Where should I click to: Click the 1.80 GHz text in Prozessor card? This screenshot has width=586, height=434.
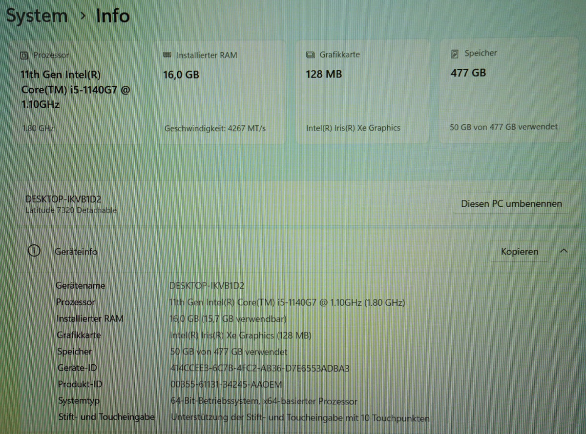pyautogui.click(x=38, y=129)
